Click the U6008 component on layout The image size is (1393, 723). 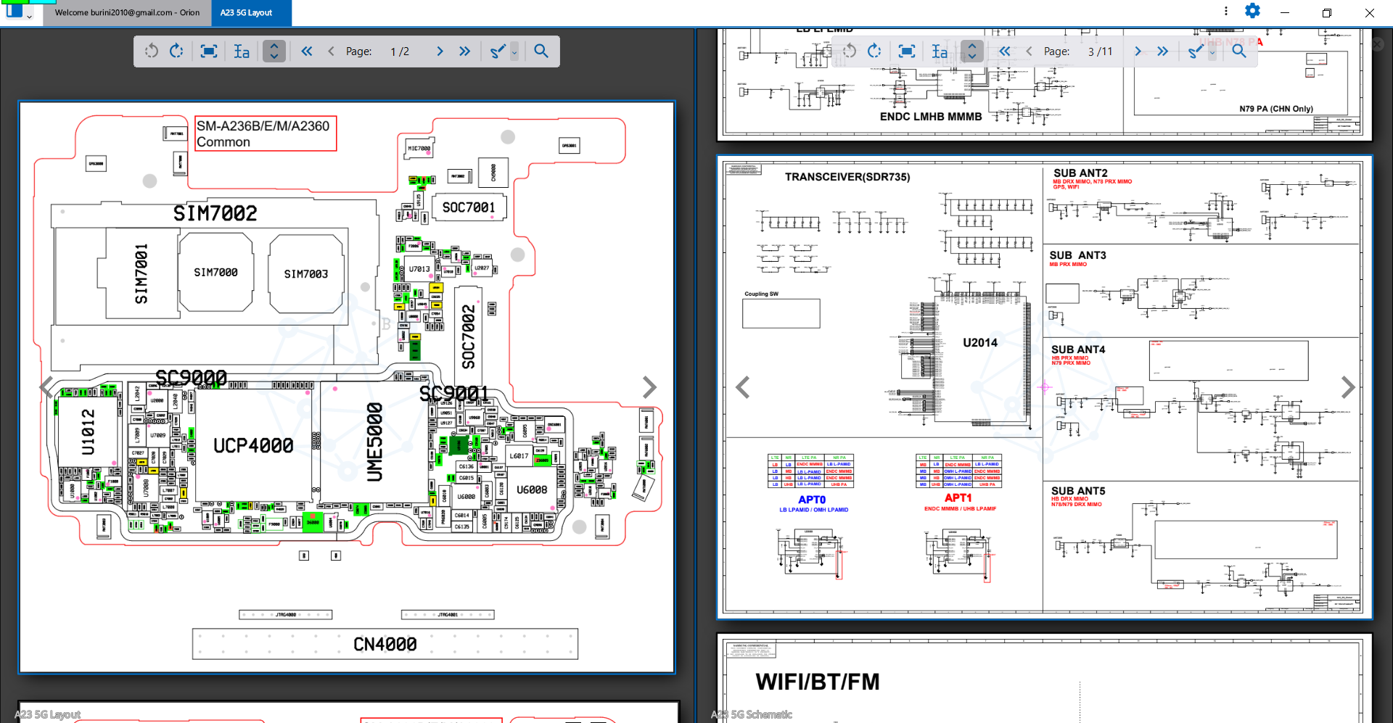point(532,489)
